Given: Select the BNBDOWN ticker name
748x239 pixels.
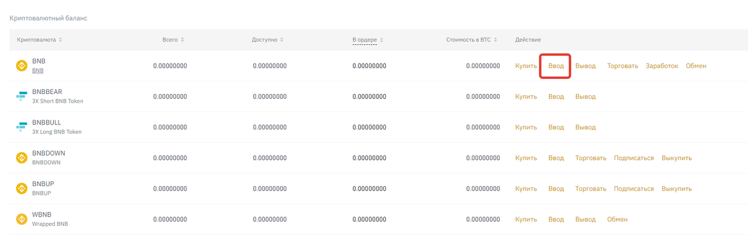Looking at the screenshot, I should (49, 153).
